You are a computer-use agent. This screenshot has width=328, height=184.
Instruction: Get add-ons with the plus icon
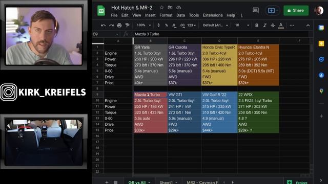[x=321, y=116]
